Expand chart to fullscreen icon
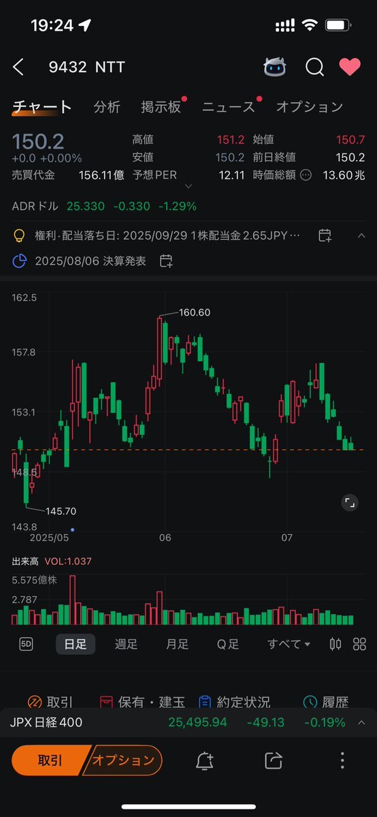 (x=350, y=502)
